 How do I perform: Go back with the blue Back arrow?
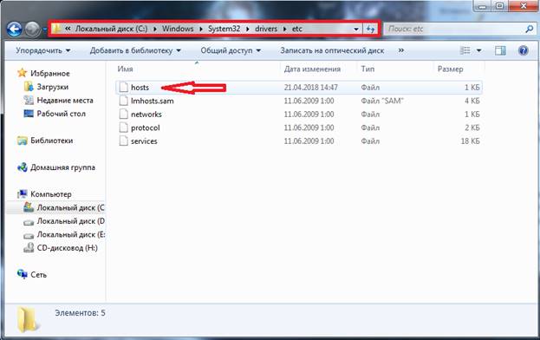(x=14, y=29)
